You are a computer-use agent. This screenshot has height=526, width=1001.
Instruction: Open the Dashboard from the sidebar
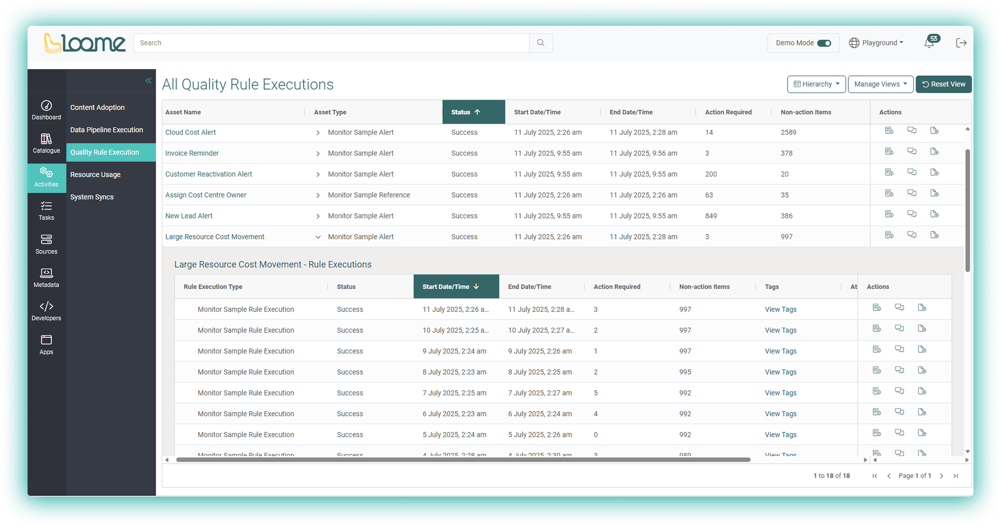point(46,110)
